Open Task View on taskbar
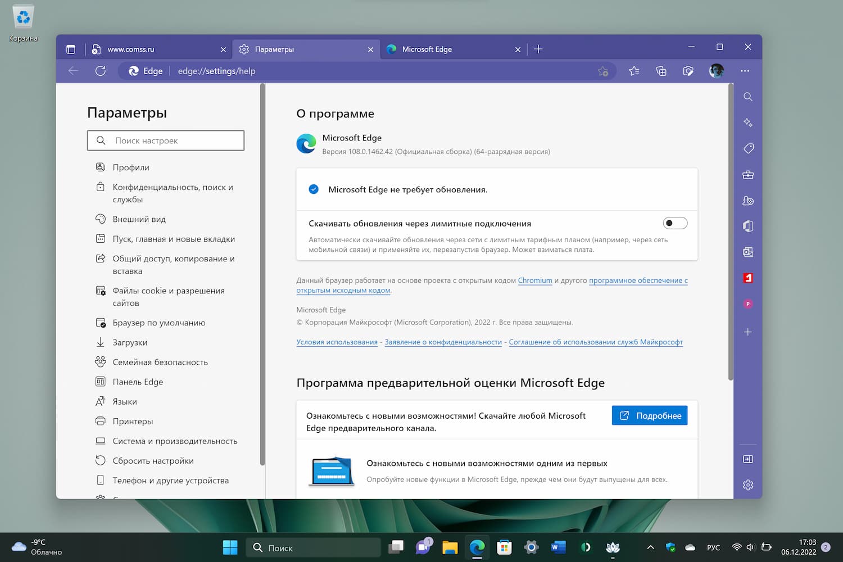 point(396,547)
